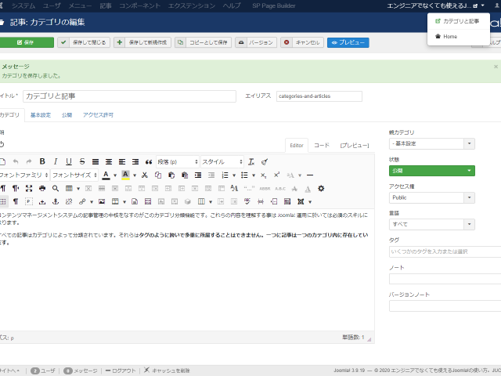This screenshot has height=376, width=501.
Task: Open the 段落 (p) format dropdown
Action: tap(178, 162)
